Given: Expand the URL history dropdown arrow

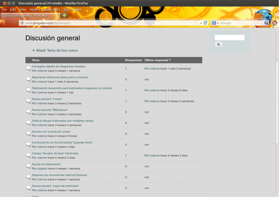Looking at the screenshot, I should click(201, 23).
